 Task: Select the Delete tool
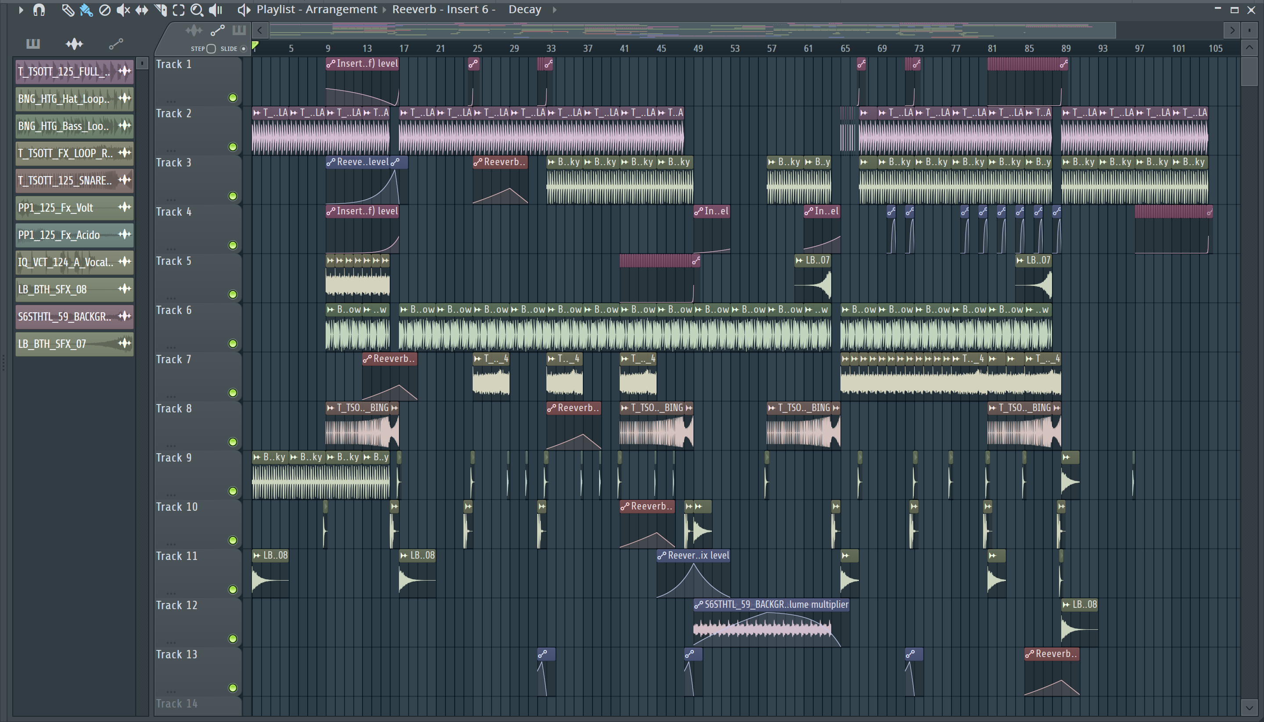[x=104, y=10]
